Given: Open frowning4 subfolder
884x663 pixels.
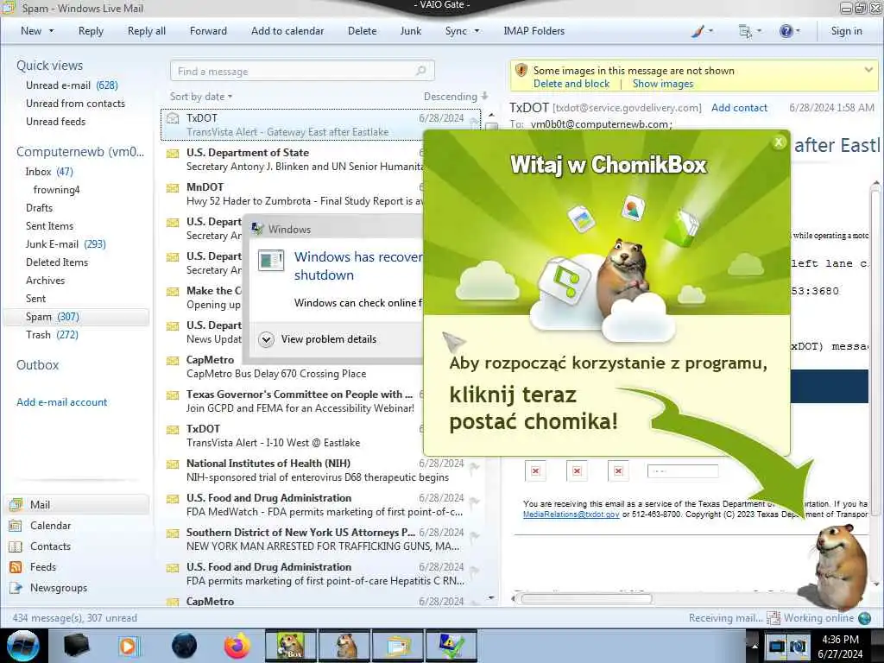Looking at the screenshot, I should tap(56, 189).
